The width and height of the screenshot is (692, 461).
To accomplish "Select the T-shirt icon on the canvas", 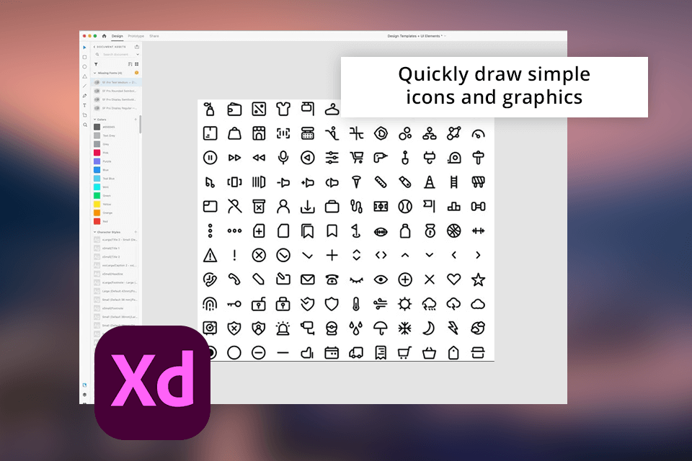I will [283, 109].
